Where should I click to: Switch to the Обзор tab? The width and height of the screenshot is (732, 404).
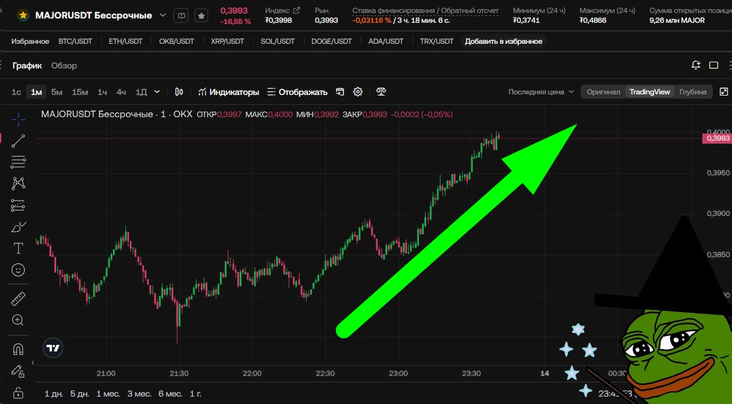(64, 66)
